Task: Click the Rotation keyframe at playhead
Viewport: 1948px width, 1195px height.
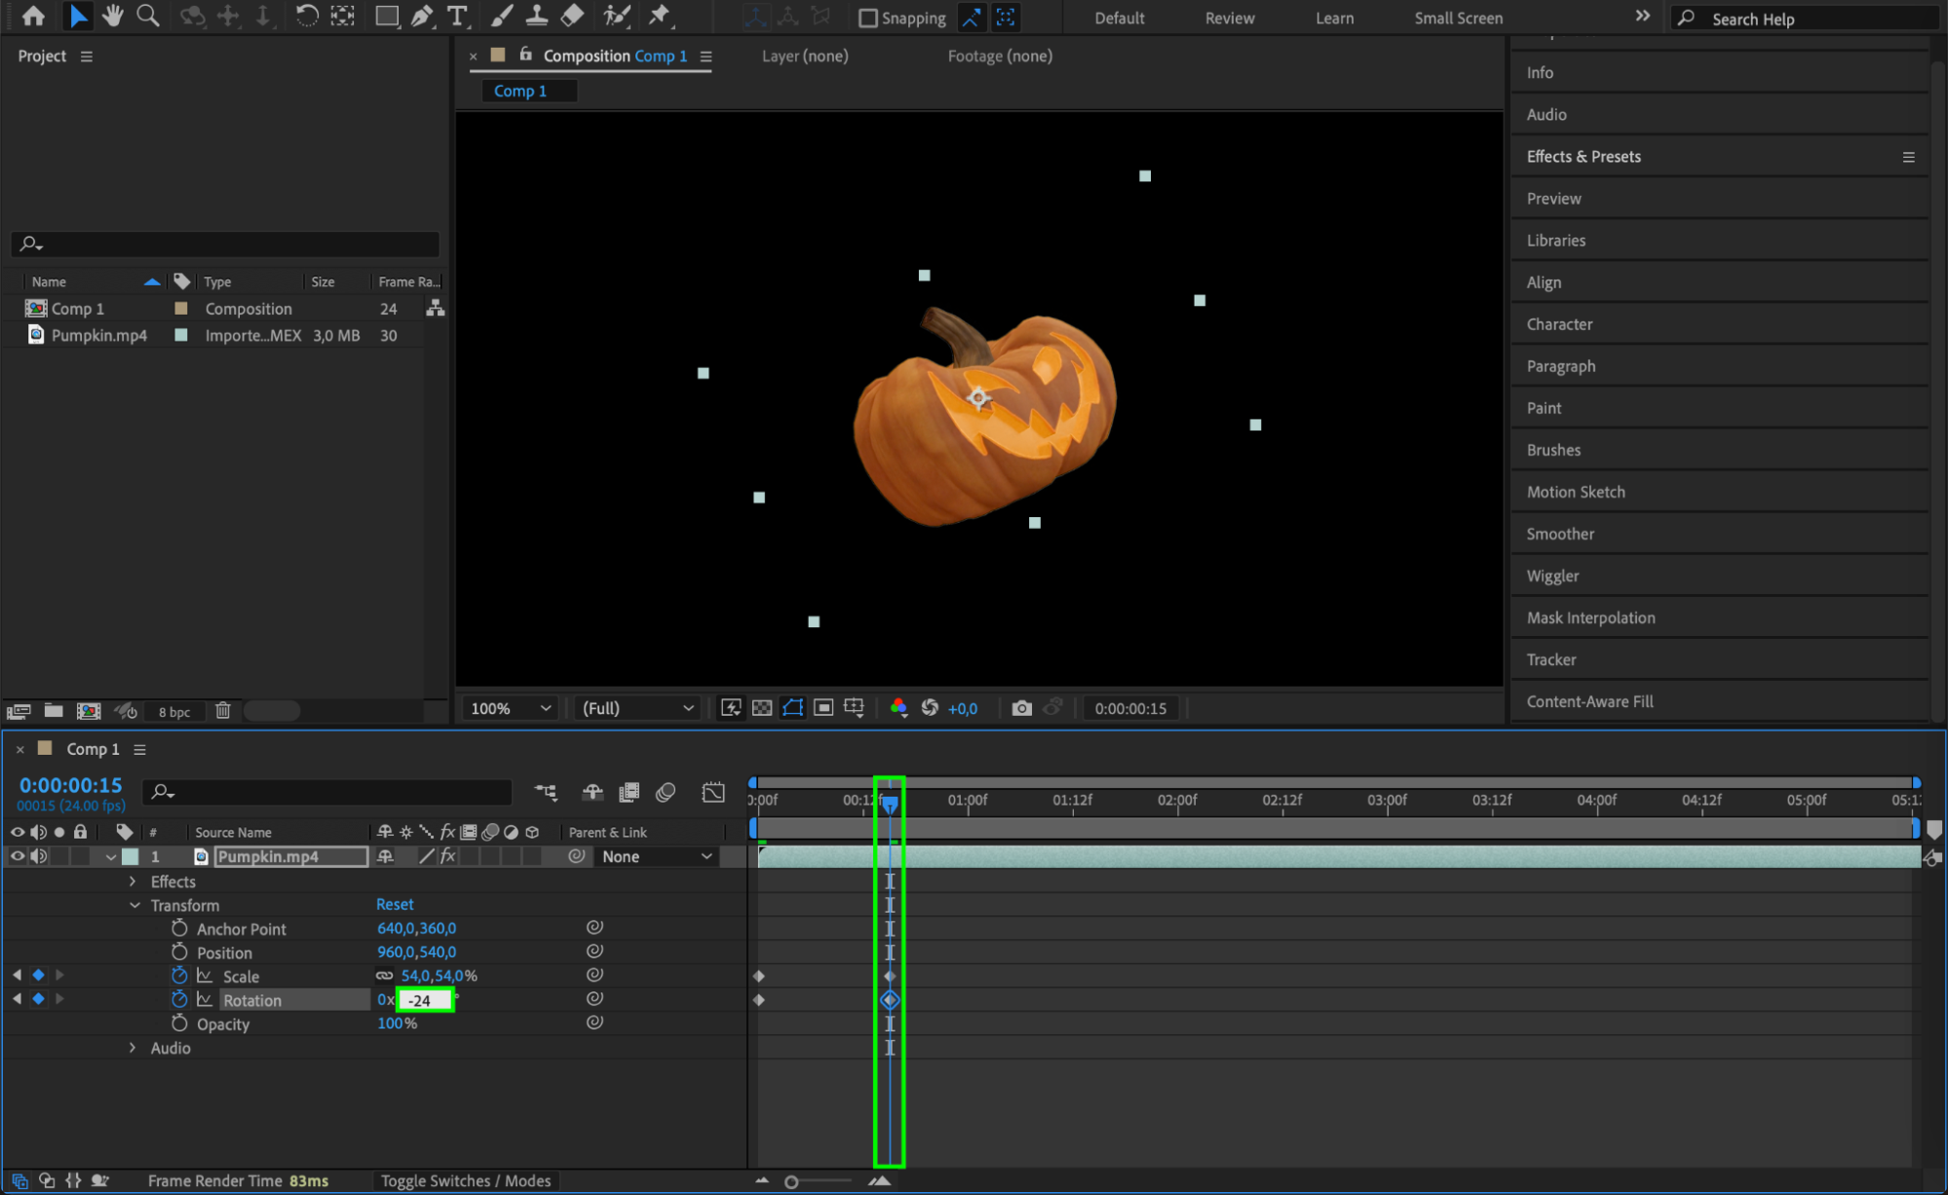Action: click(890, 1000)
